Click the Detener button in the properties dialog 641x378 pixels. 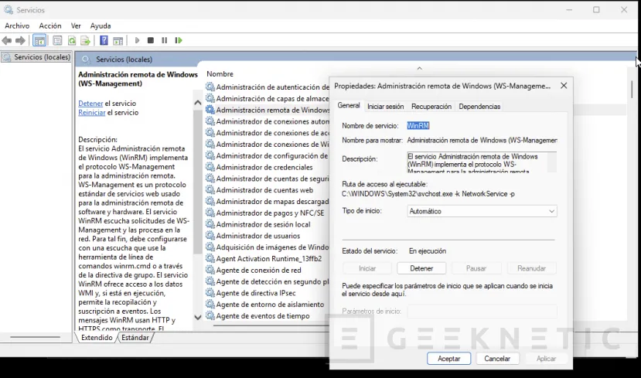click(x=421, y=268)
